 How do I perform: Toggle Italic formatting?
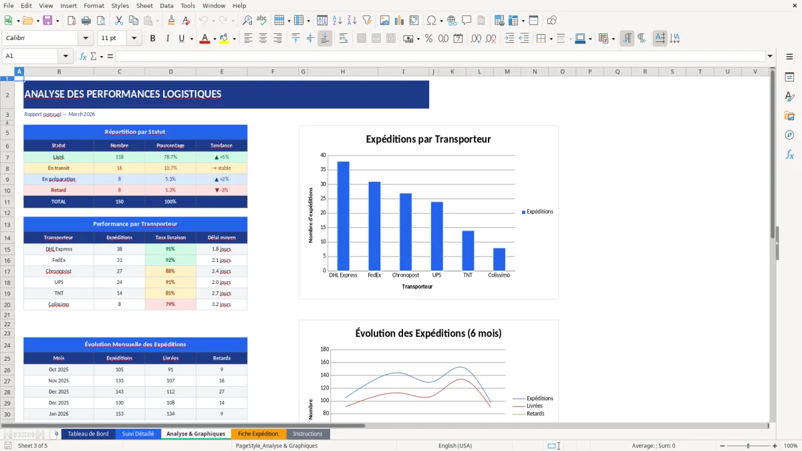(167, 39)
